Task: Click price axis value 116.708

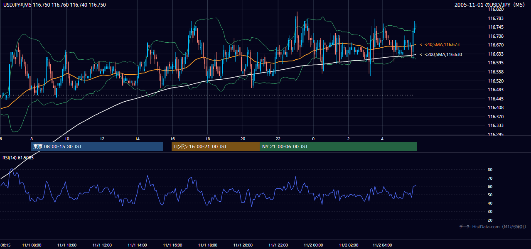Action: pos(495,36)
